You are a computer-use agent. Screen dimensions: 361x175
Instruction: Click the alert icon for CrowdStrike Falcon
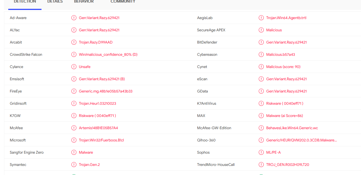74,54
